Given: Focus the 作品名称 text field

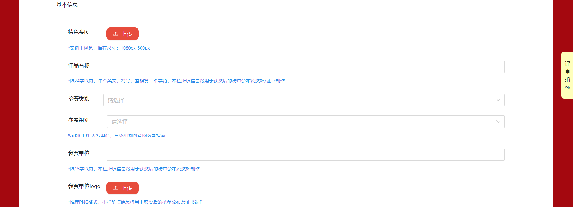Looking at the screenshot, I should click(305, 67).
